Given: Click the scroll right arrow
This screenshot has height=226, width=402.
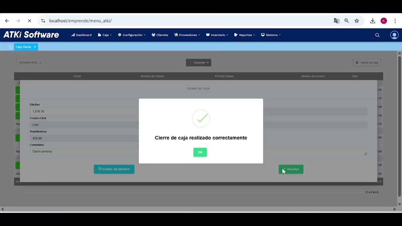Looking at the screenshot, I should (395, 209).
